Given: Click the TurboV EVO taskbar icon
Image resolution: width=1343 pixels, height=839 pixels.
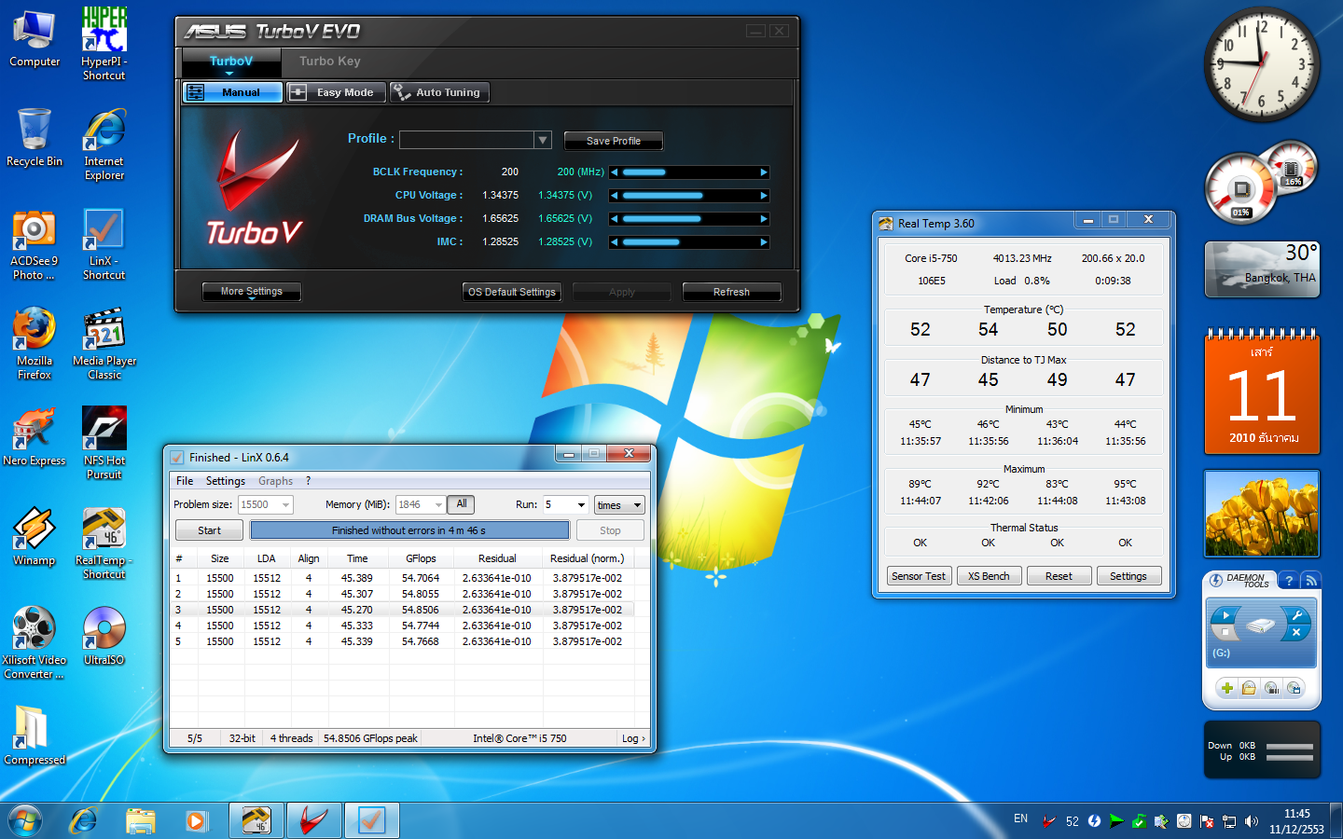Looking at the screenshot, I should [x=313, y=820].
